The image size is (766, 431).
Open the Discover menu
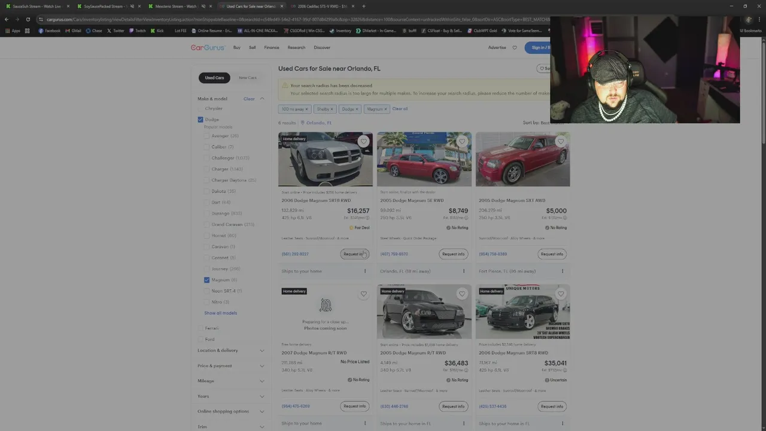pyautogui.click(x=322, y=47)
